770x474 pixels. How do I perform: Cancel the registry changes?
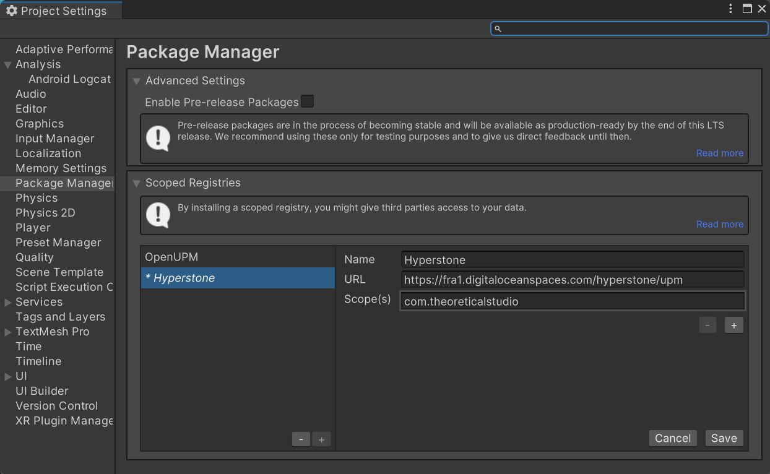tap(673, 438)
